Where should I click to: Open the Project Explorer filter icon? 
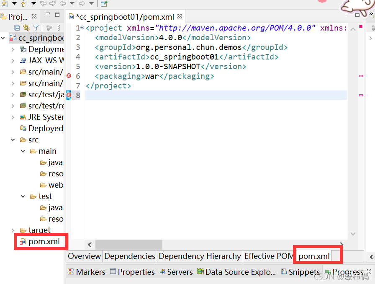36,28
